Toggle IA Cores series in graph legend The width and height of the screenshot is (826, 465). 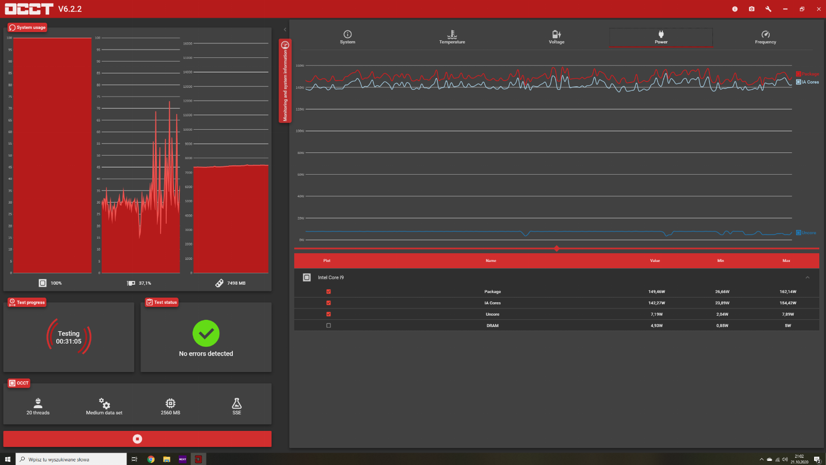(807, 82)
